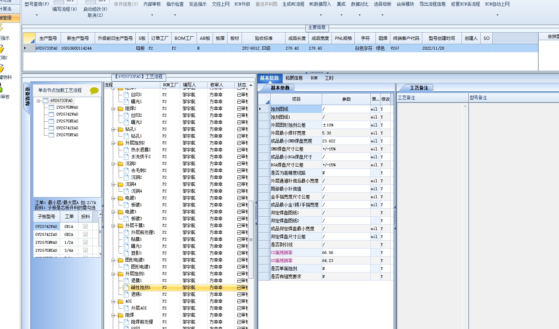
Task: Toggle 投料 checkbox for 2V2G75NXA0
Action: coord(85,250)
